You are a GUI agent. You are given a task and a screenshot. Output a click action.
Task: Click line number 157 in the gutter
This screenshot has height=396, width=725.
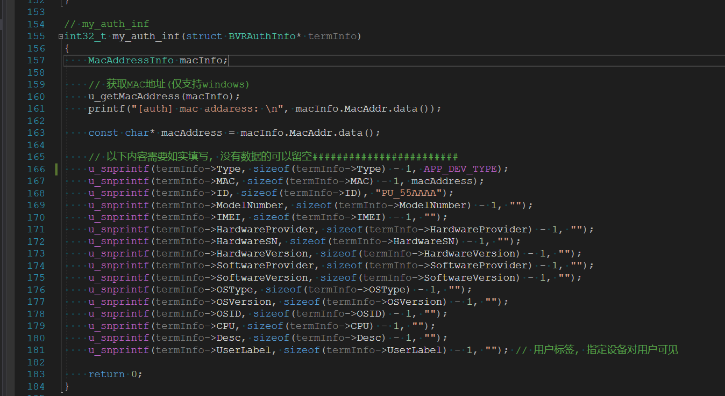(x=35, y=60)
